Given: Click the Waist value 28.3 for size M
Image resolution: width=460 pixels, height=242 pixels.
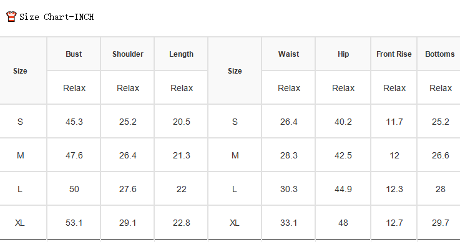Looking at the screenshot, I should click(289, 155).
